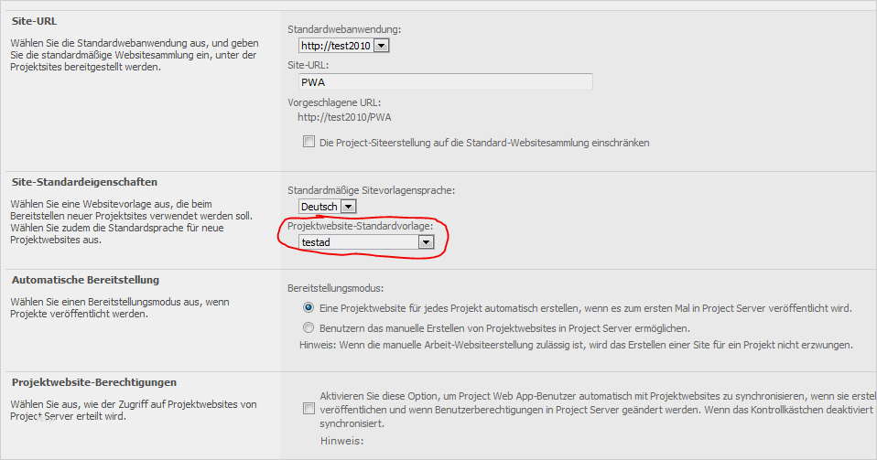This screenshot has width=877, height=460.
Task: Click the Hinweis text about manual Arbeit-Websiteerstellung
Action: click(577, 346)
